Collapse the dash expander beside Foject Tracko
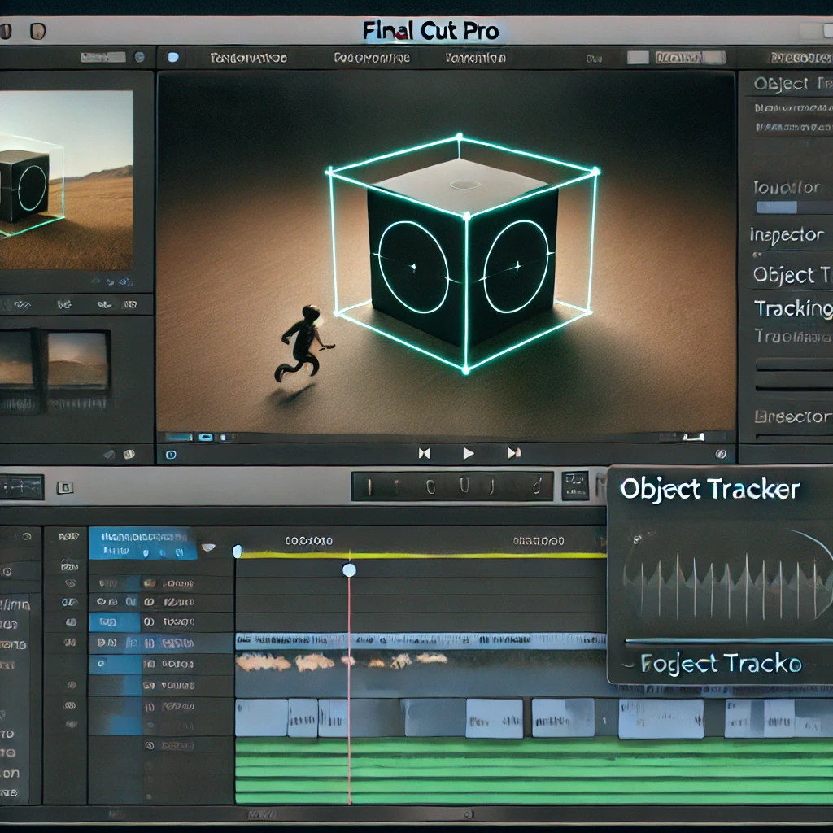 pos(629,664)
